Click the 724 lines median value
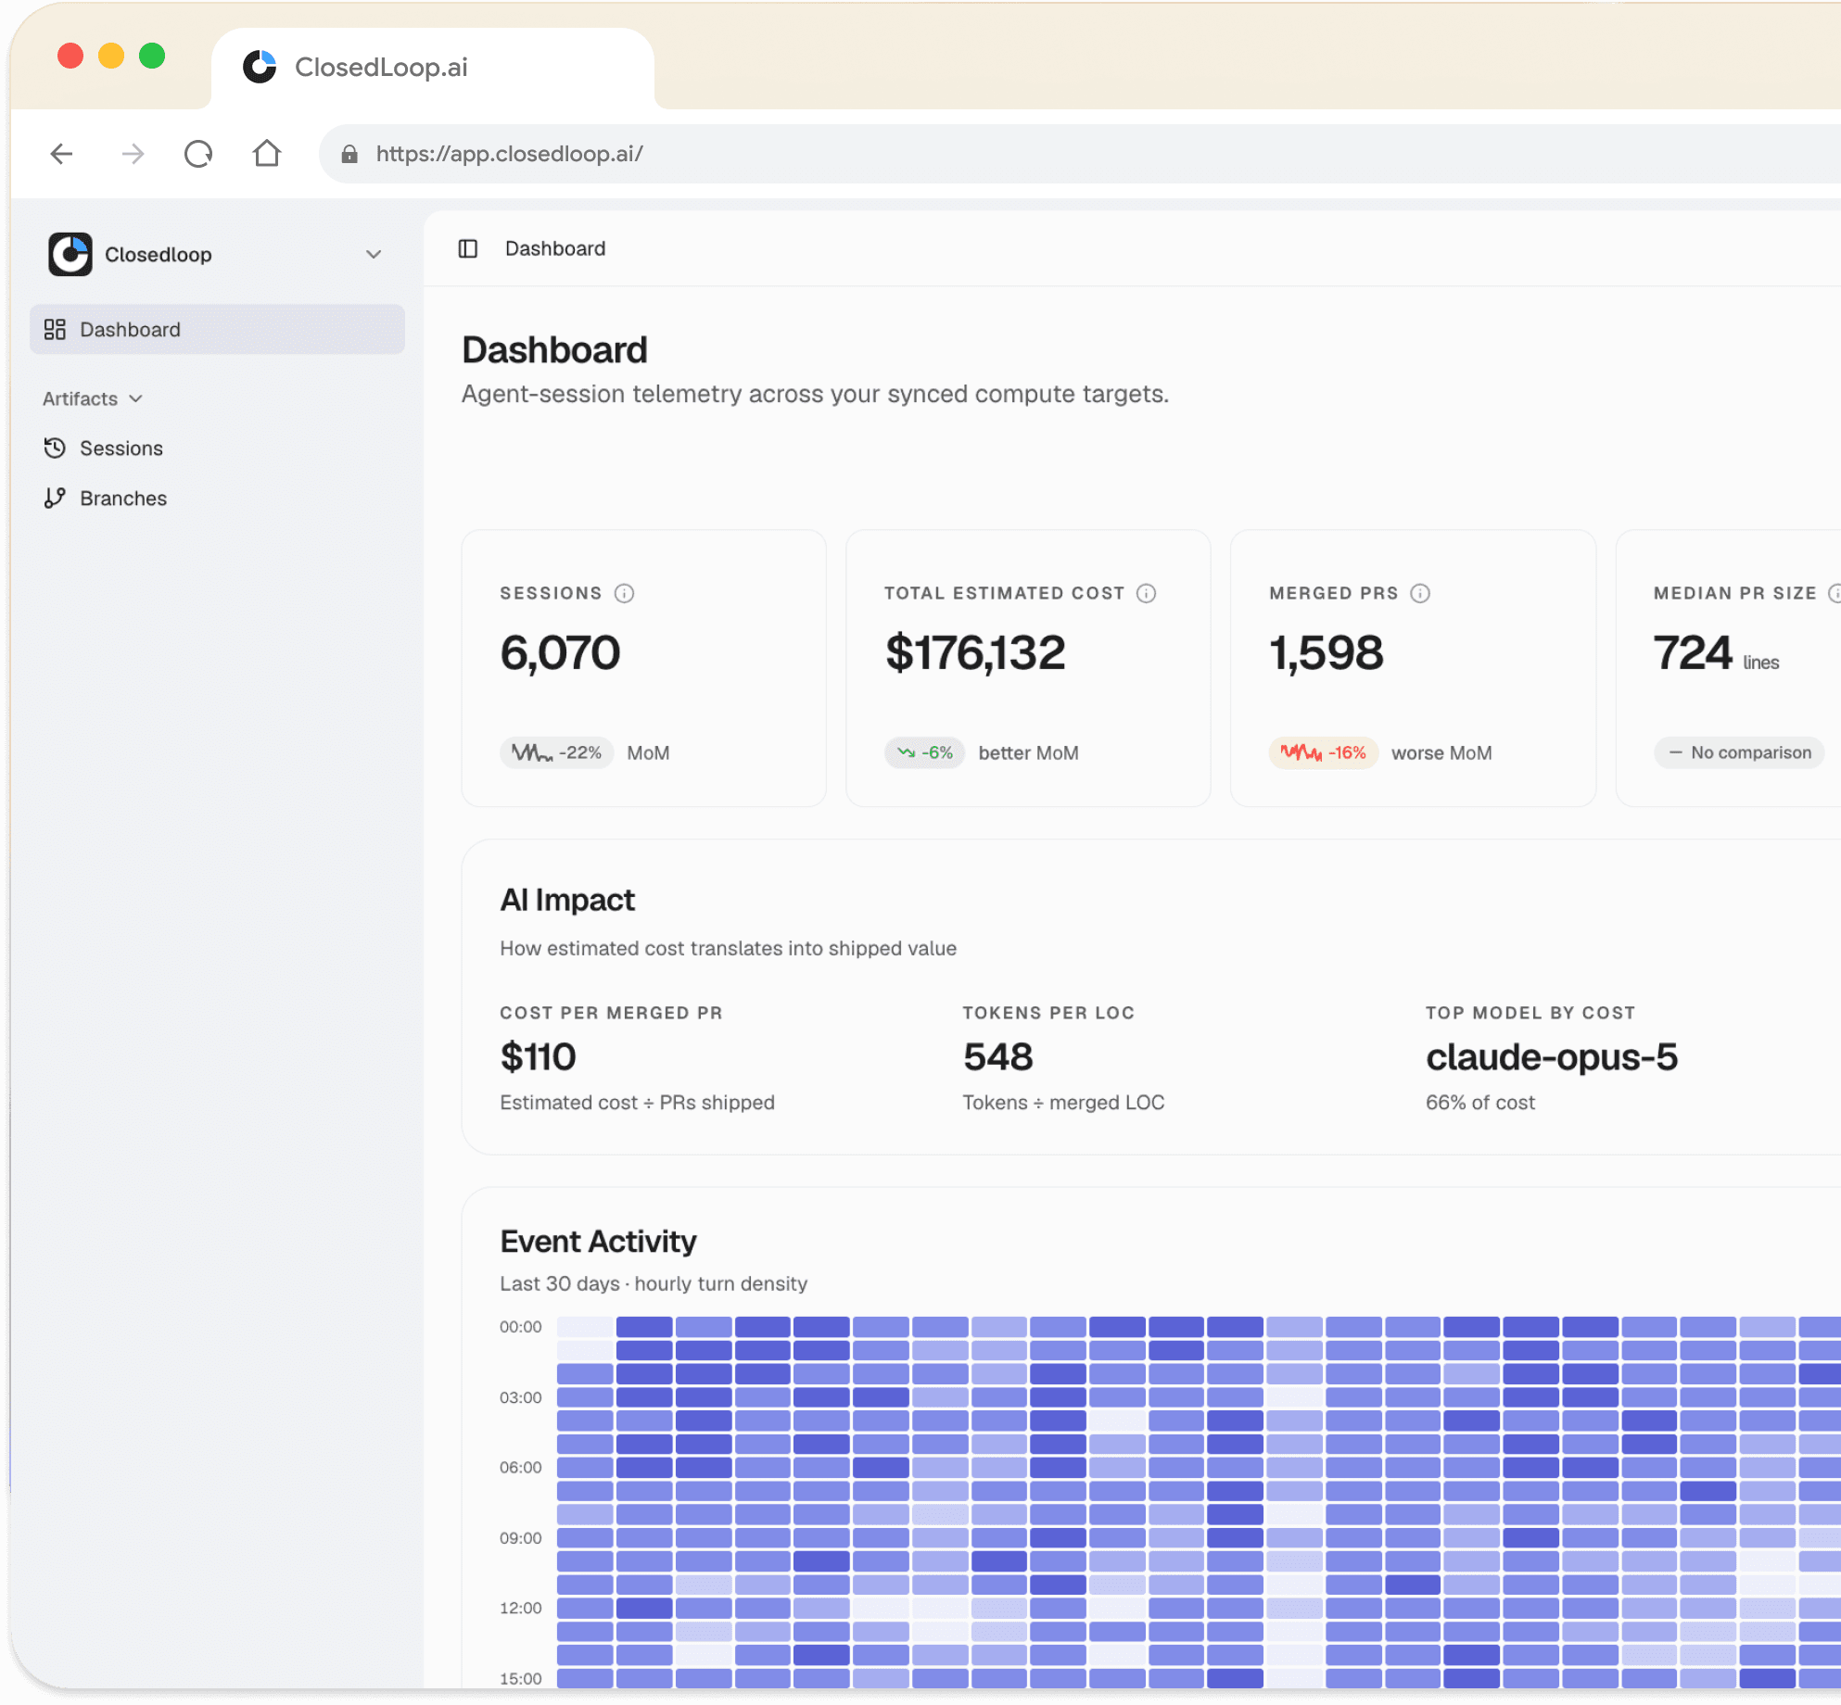 (1716, 652)
